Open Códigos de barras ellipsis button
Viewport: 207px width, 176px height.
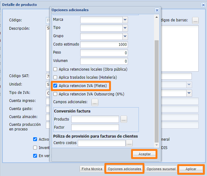tap(195, 20)
